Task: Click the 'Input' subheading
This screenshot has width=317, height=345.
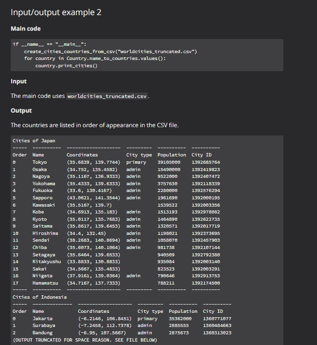Action: pyautogui.click(x=19, y=81)
